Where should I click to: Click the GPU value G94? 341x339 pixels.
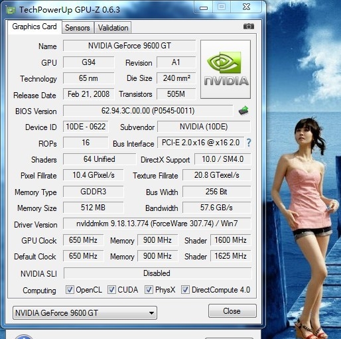pyautogui.click(x=89, y=62)
